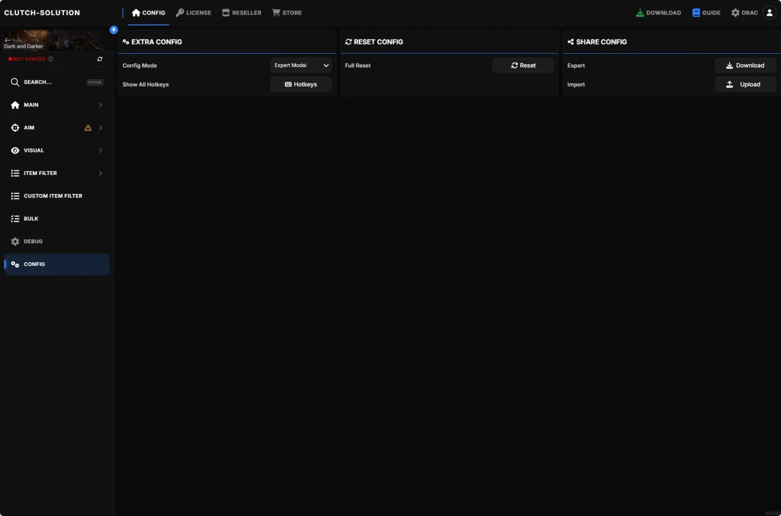Switch to the top CONFIG tab
The width and height of the screenshot is (781, 516).
[x=148, y=13]
